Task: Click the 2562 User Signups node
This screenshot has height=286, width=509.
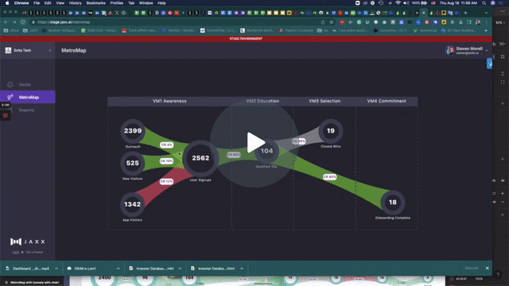Action: (x=200, y=158)
